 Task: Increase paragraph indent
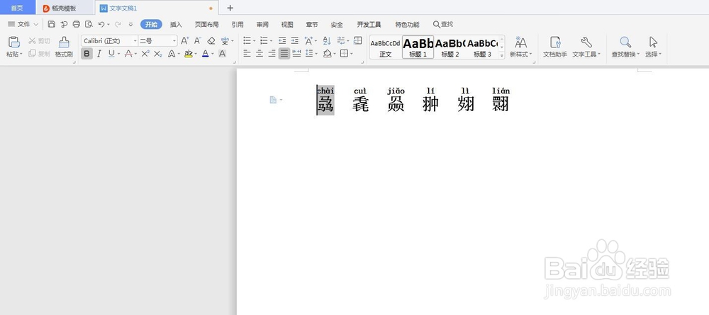(x=295, y=40)
